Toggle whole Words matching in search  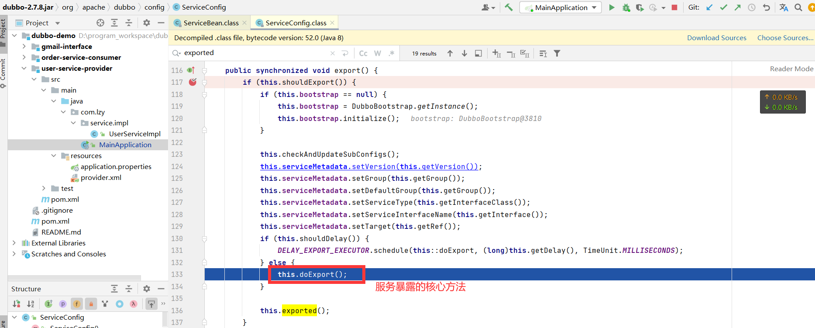(378, 53)
